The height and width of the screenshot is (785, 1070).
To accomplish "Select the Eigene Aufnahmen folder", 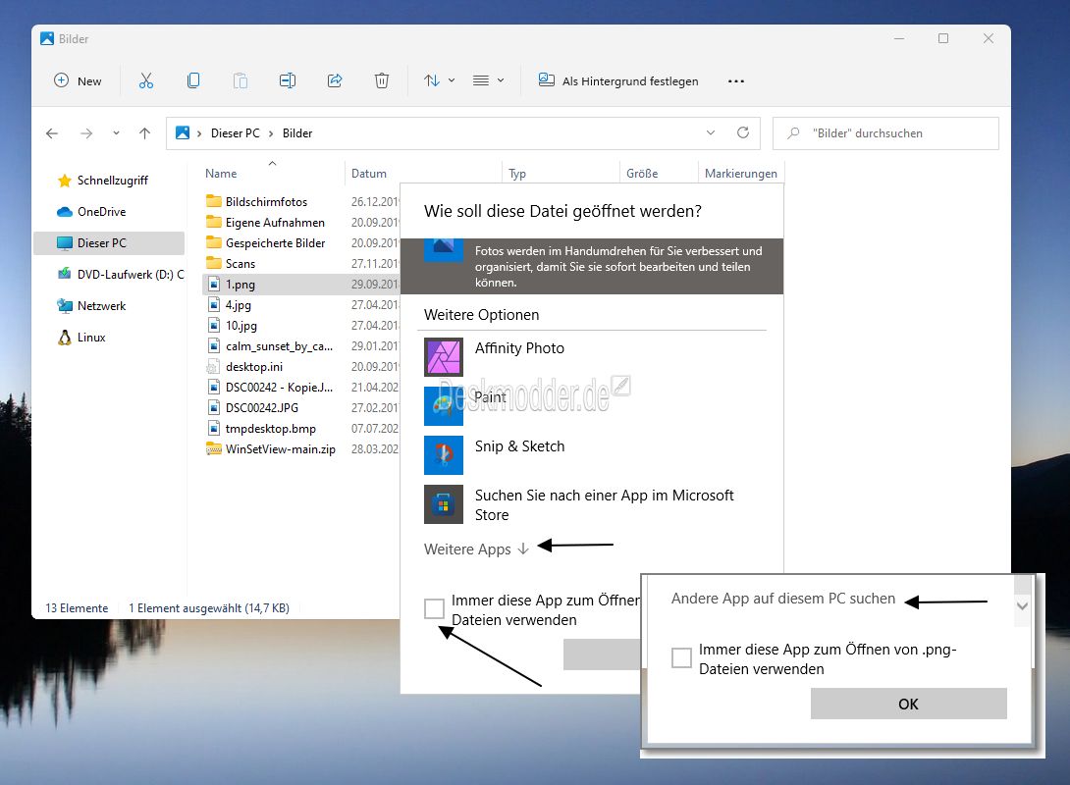I will tap(265, 223).
